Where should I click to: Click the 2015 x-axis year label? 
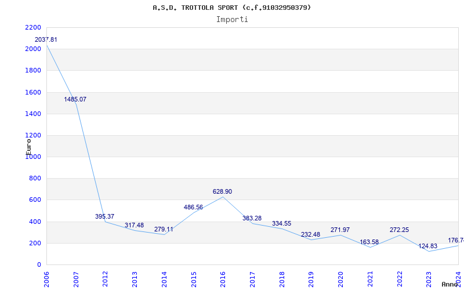coord(194,280)
